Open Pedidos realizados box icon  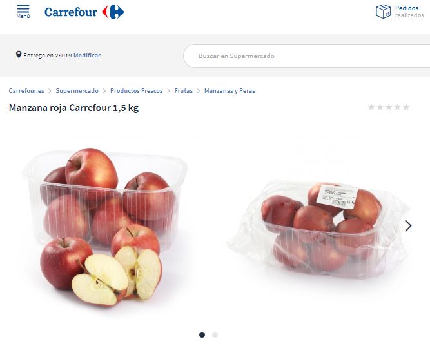point(383,12)
